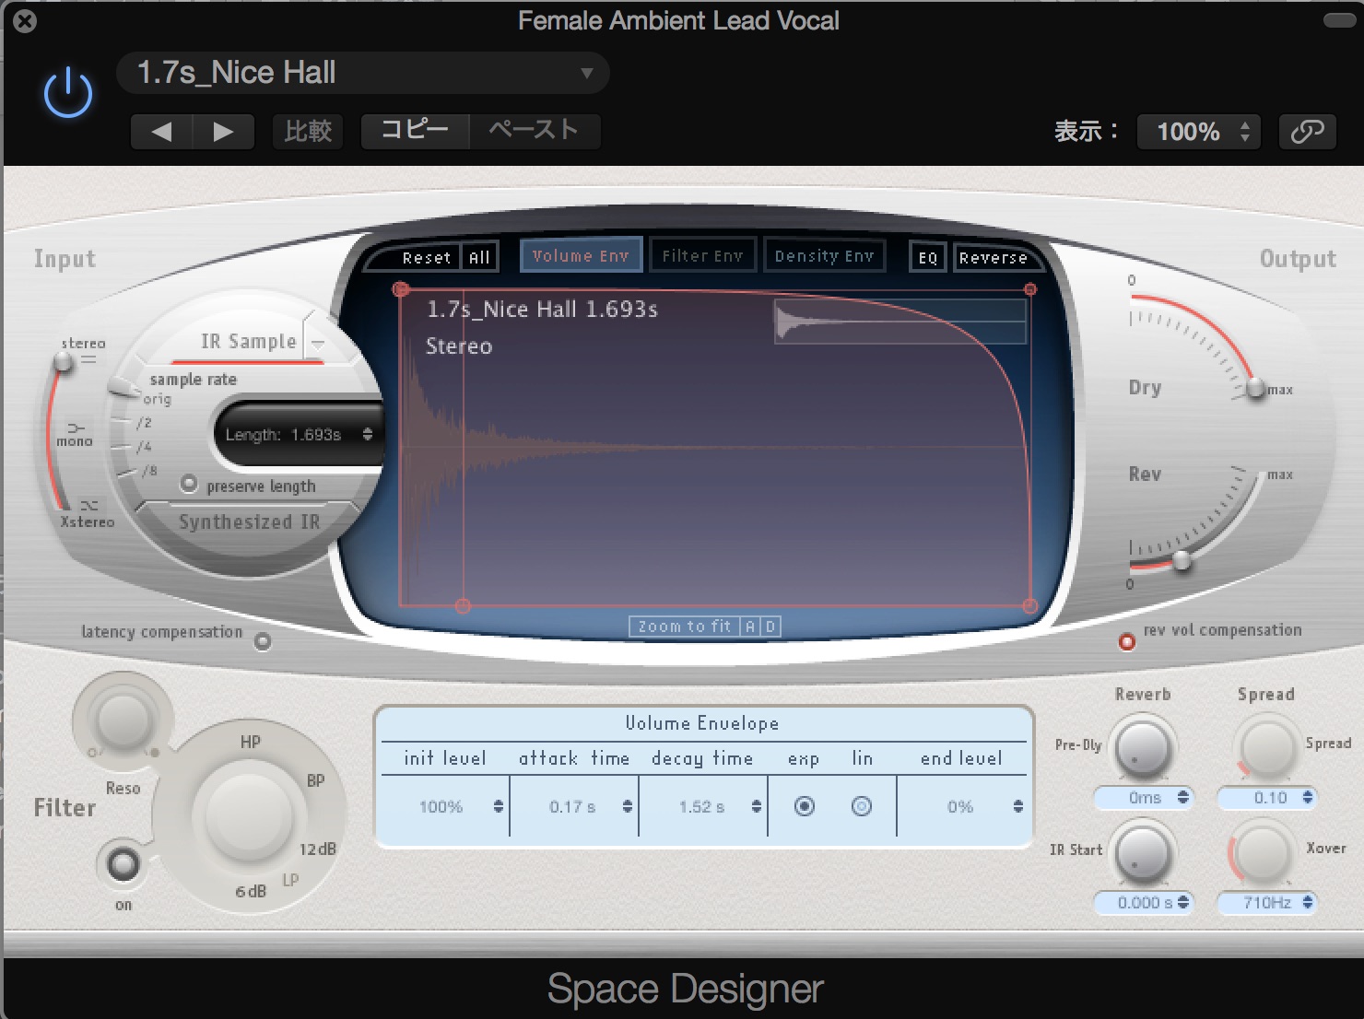Screen dimensions: 1364x1019
Task: Select HP filter mode
Action: point(251,742)
